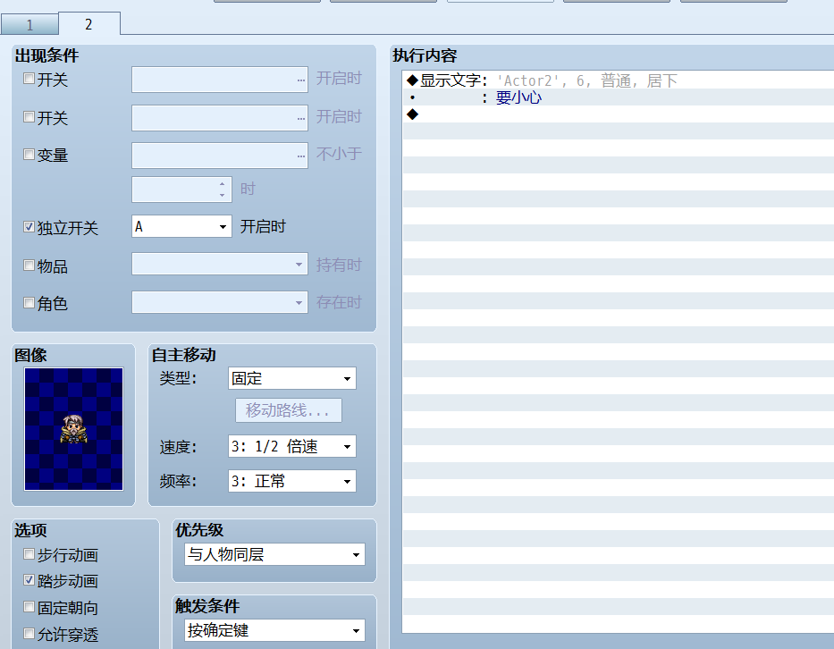
Task: Click the variable value spinner arrows
Action: coord(223,190)
